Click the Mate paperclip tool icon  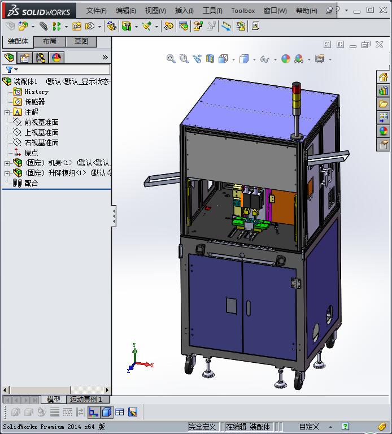tap(43, 27)
